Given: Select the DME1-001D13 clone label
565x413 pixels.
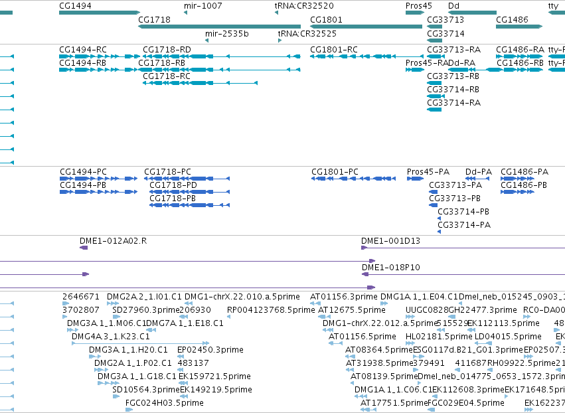Looking at the screenshot, I should pyautogui.click(x=390, y=241).
